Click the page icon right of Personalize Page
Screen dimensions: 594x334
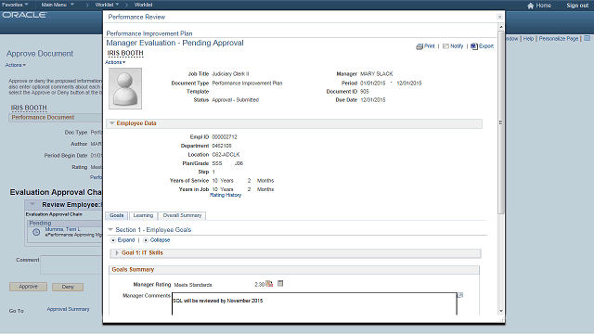pos(587,38)
